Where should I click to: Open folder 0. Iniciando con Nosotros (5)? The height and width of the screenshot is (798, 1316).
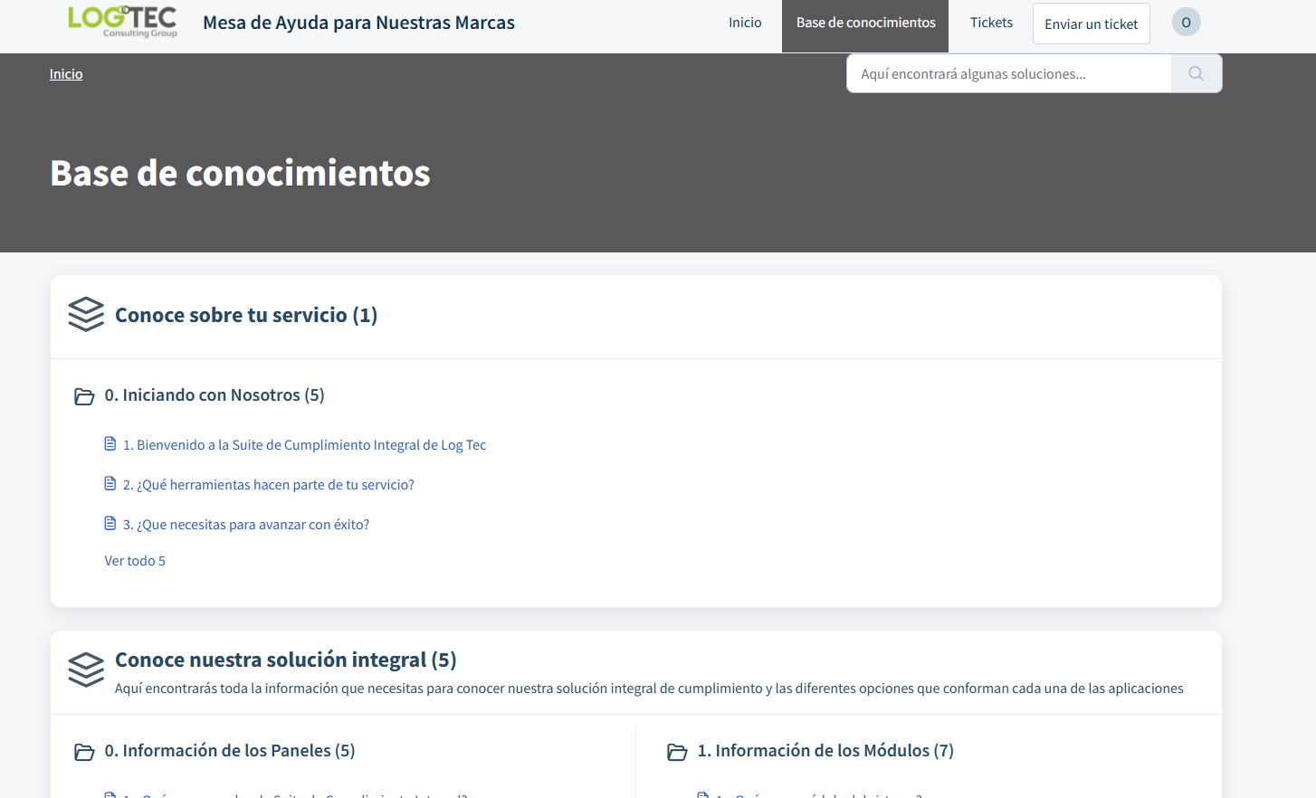tap(215, 395)
